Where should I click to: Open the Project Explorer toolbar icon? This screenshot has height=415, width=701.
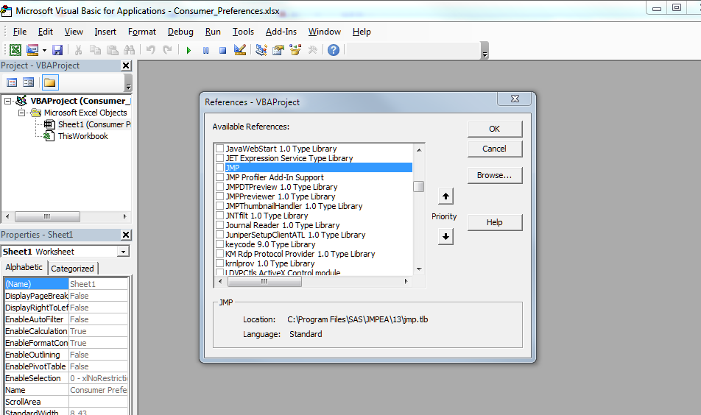coord(261,50)
